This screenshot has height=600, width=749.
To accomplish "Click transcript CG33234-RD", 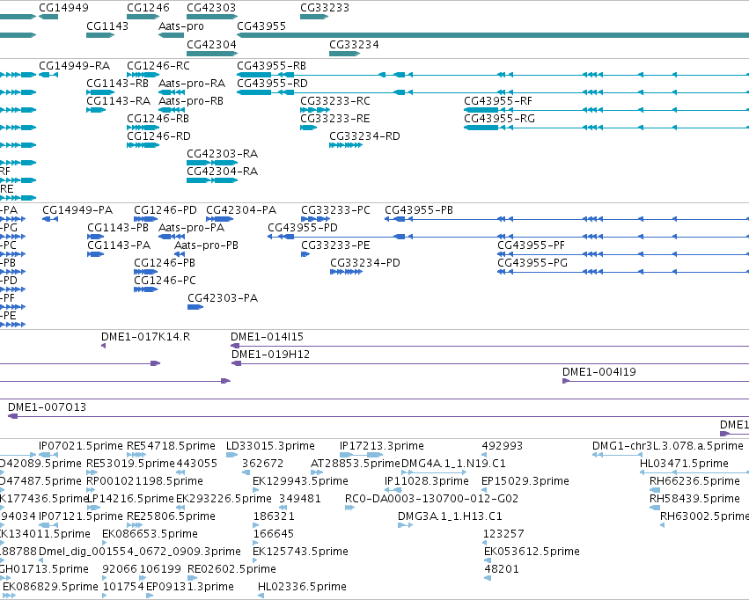I will tap(365, 136).
